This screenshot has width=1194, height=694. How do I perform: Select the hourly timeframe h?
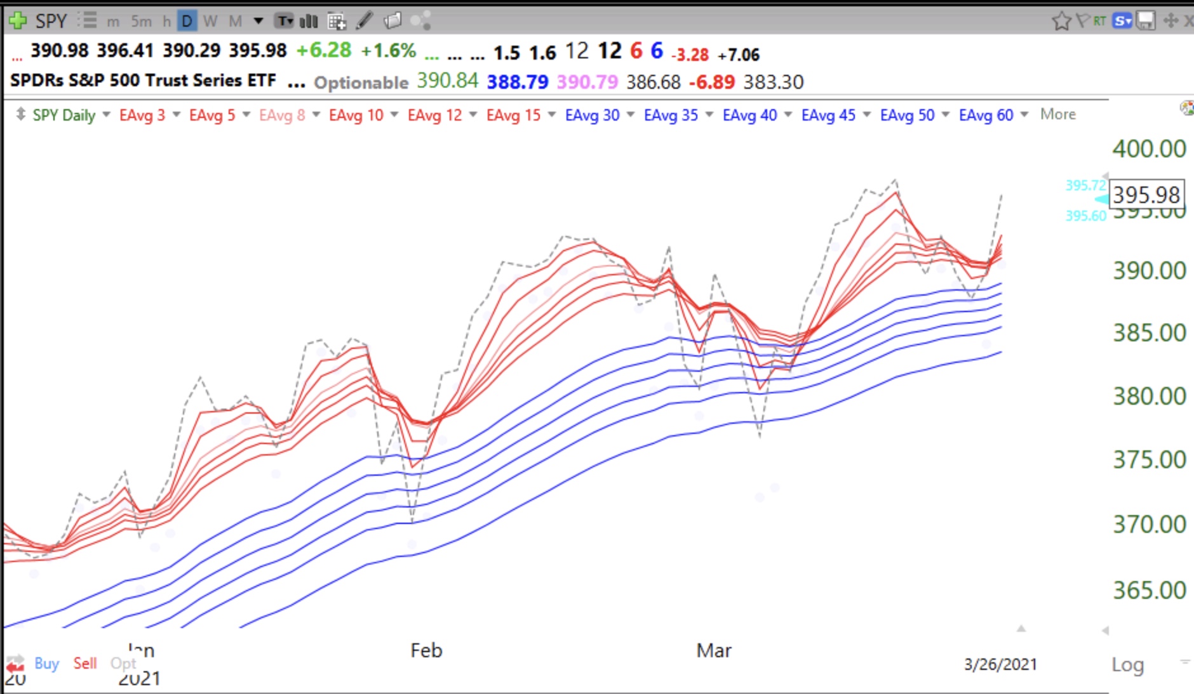166,22
